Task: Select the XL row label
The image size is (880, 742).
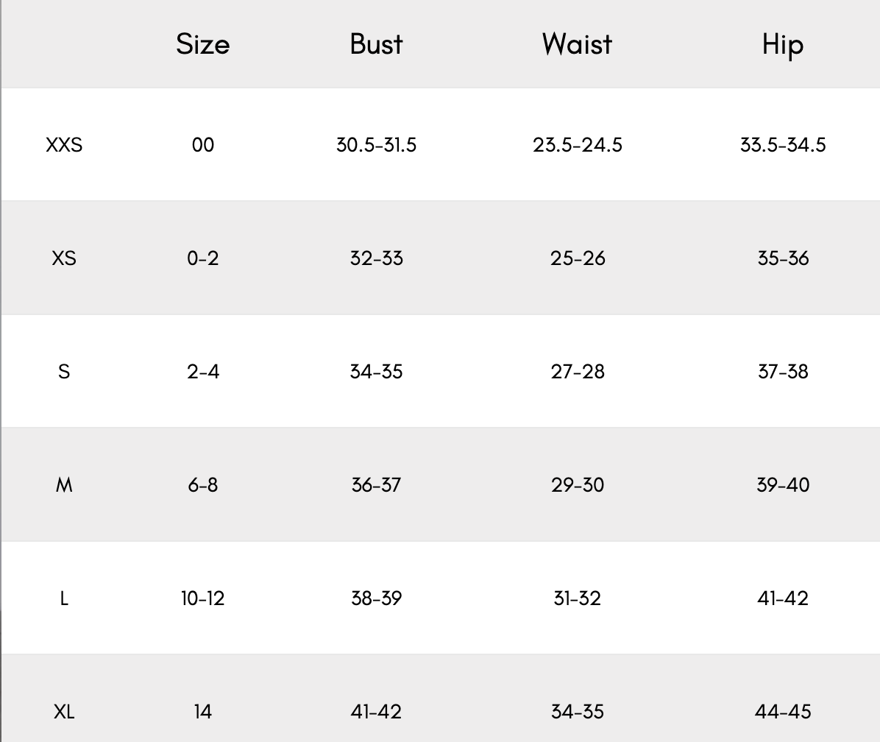Action: pos(64,712)
